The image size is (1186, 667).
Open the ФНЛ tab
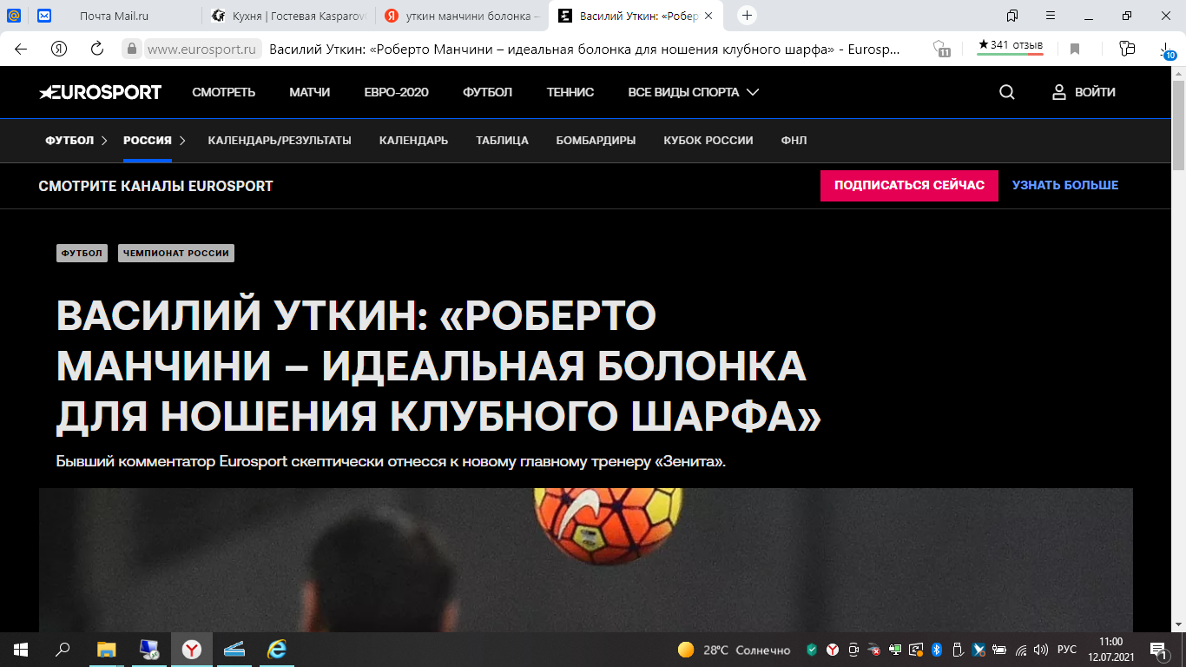click(x=794, y=140)
